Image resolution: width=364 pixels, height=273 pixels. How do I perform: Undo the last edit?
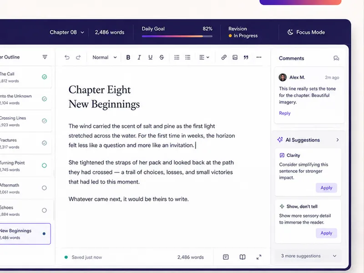coord(67,57)
